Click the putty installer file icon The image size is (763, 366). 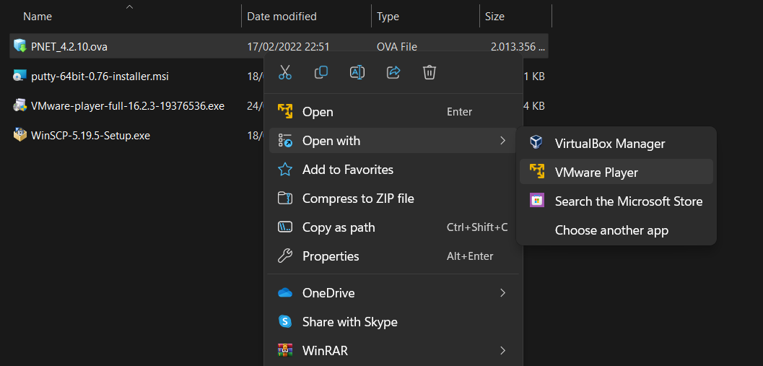pyautogui.click(x=20, y=76)
